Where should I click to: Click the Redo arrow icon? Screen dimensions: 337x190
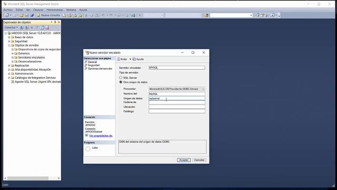pos(111,15)
